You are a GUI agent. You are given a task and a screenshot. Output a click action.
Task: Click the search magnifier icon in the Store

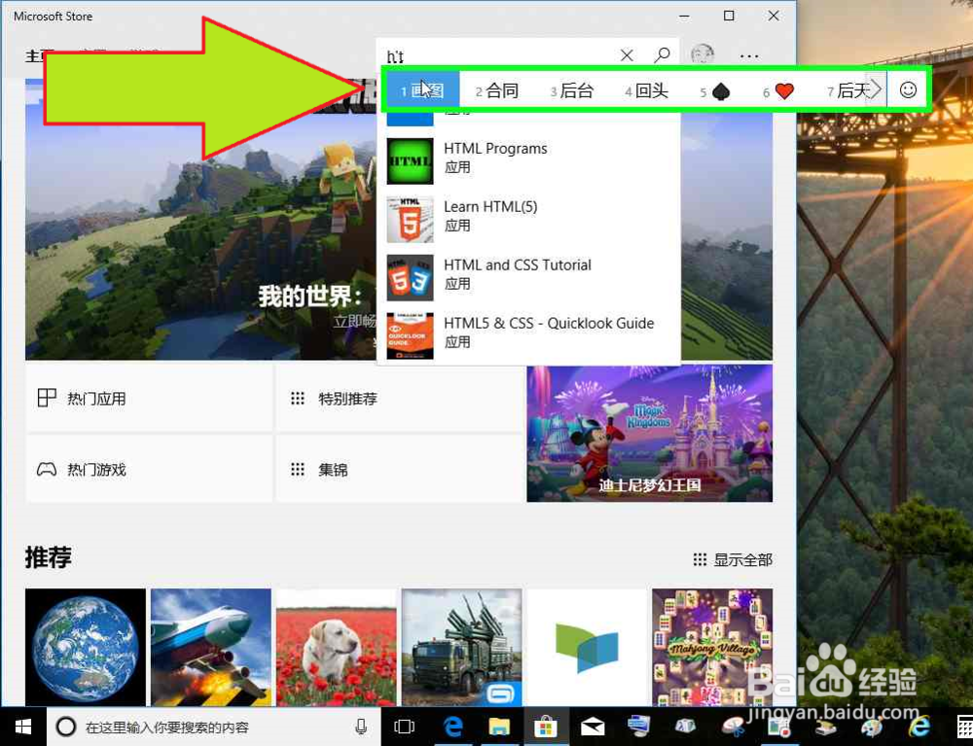[662, 55]
